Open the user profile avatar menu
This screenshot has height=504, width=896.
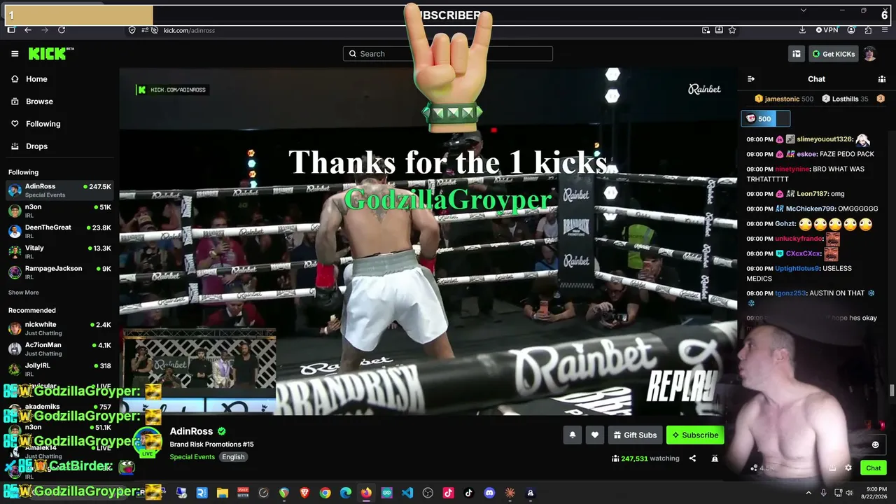869,54
